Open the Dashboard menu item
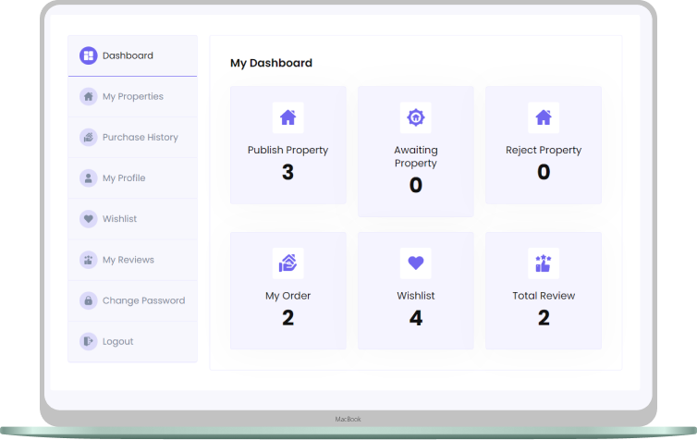This screenshot has height=440, width=697. [132, 56]
